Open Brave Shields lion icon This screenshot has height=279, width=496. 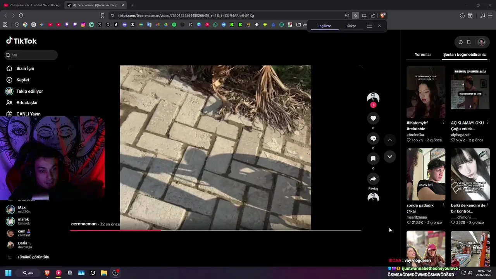pyautogui.click(x=382, y=15)
